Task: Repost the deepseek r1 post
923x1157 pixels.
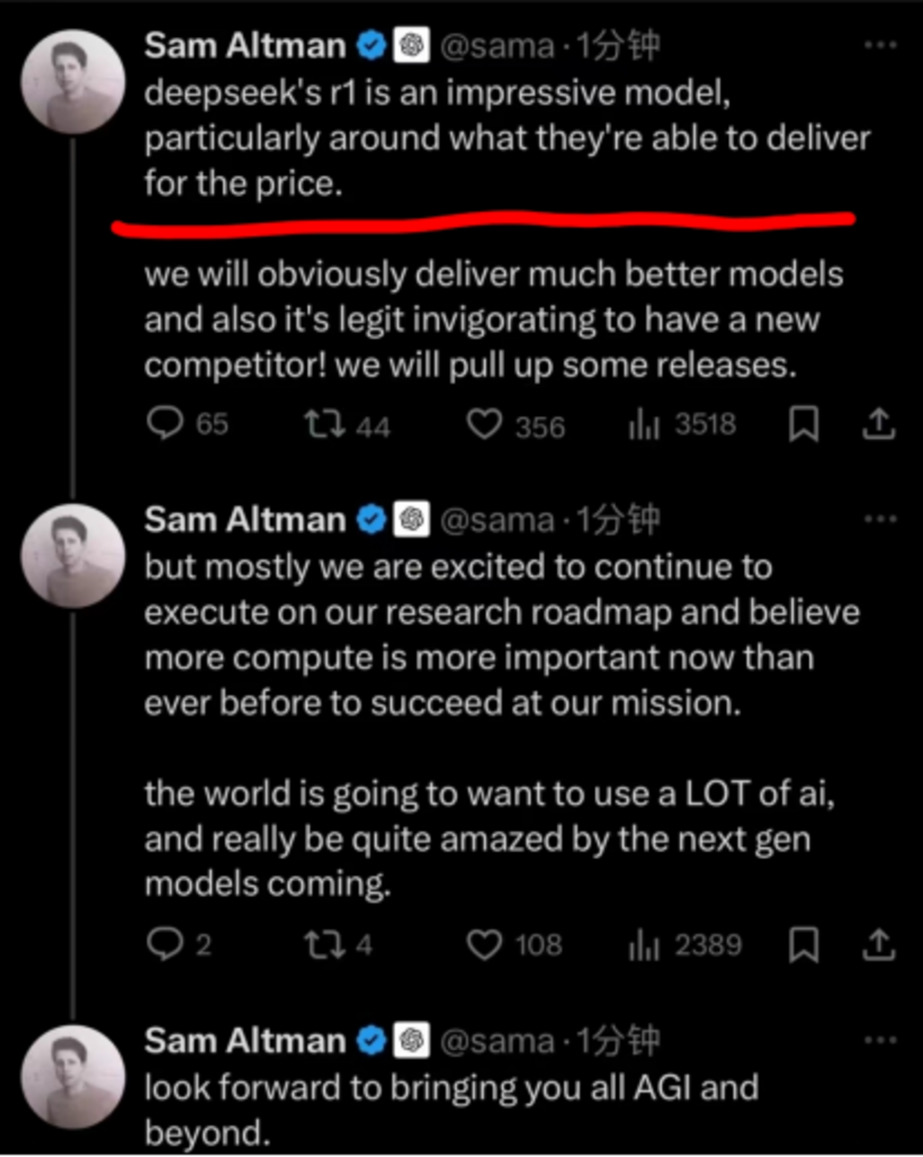Action: click(324, 424)
